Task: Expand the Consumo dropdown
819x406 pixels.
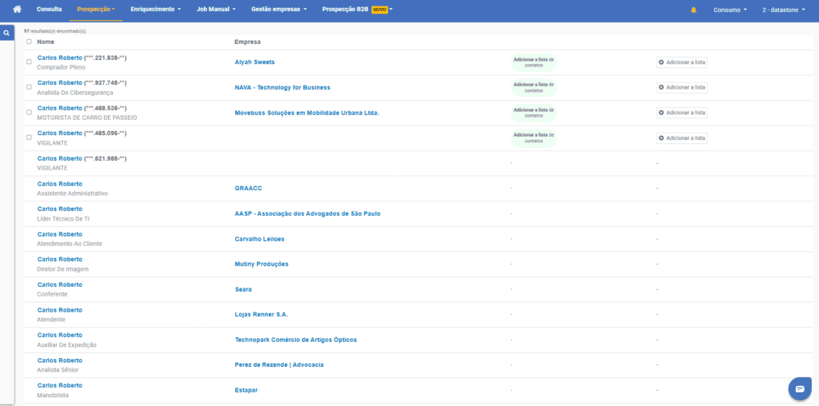Action: 730,10
